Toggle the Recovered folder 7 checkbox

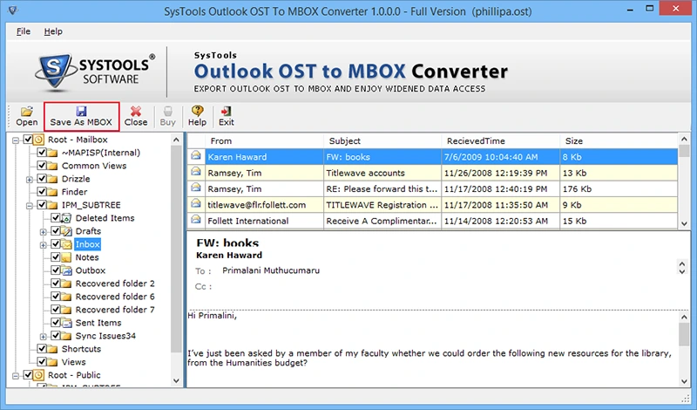point(56,310)
